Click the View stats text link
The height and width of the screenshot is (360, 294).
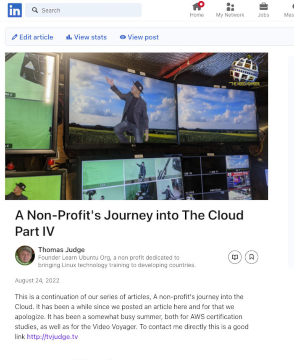click(x=90, y=37)
